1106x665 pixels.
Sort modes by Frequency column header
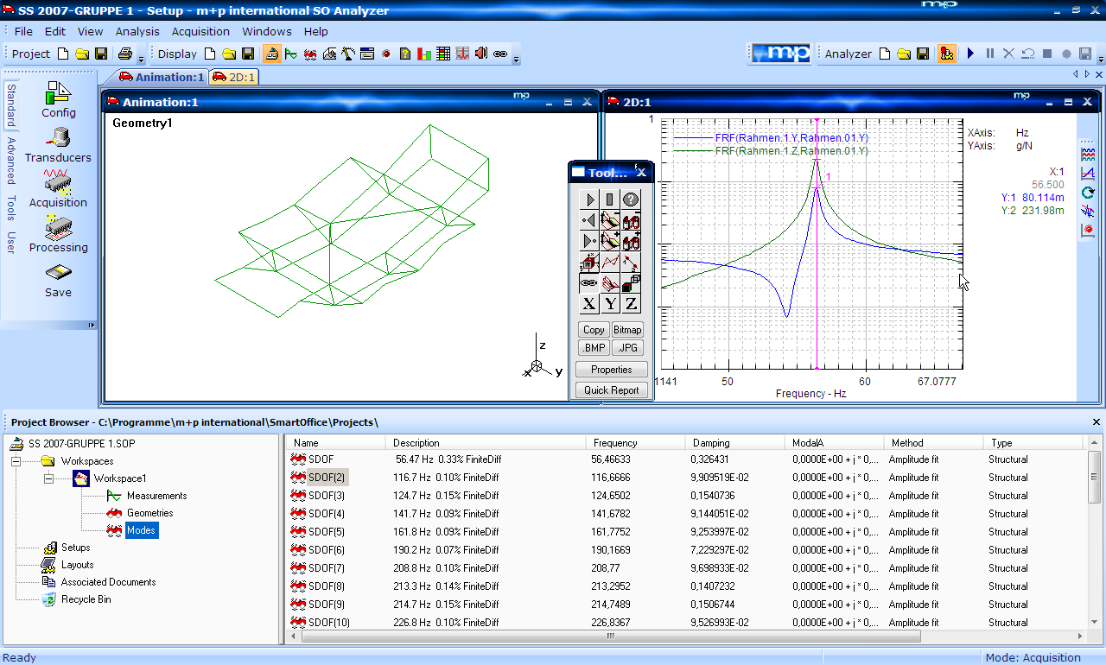pyautogui.click(x=636, y=443)
